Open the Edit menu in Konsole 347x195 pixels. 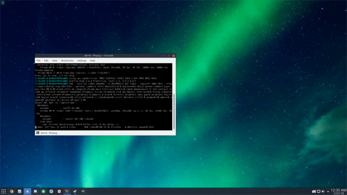click(x=46, y=60)
